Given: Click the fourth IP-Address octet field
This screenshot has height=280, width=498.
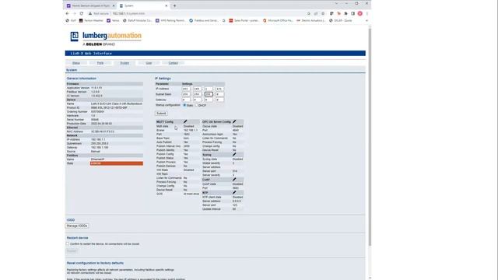Looking at the screenshot, I should 219,89.
